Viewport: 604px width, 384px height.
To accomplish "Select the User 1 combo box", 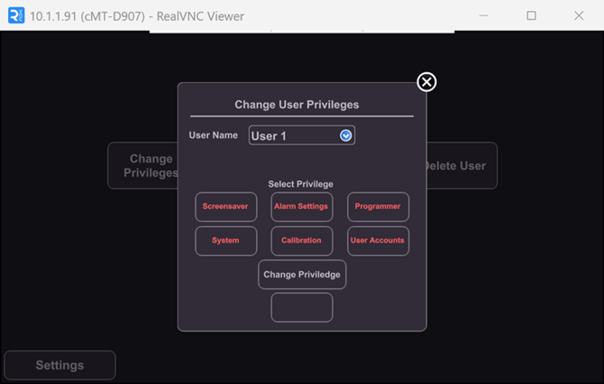I will tap(302, 135).
